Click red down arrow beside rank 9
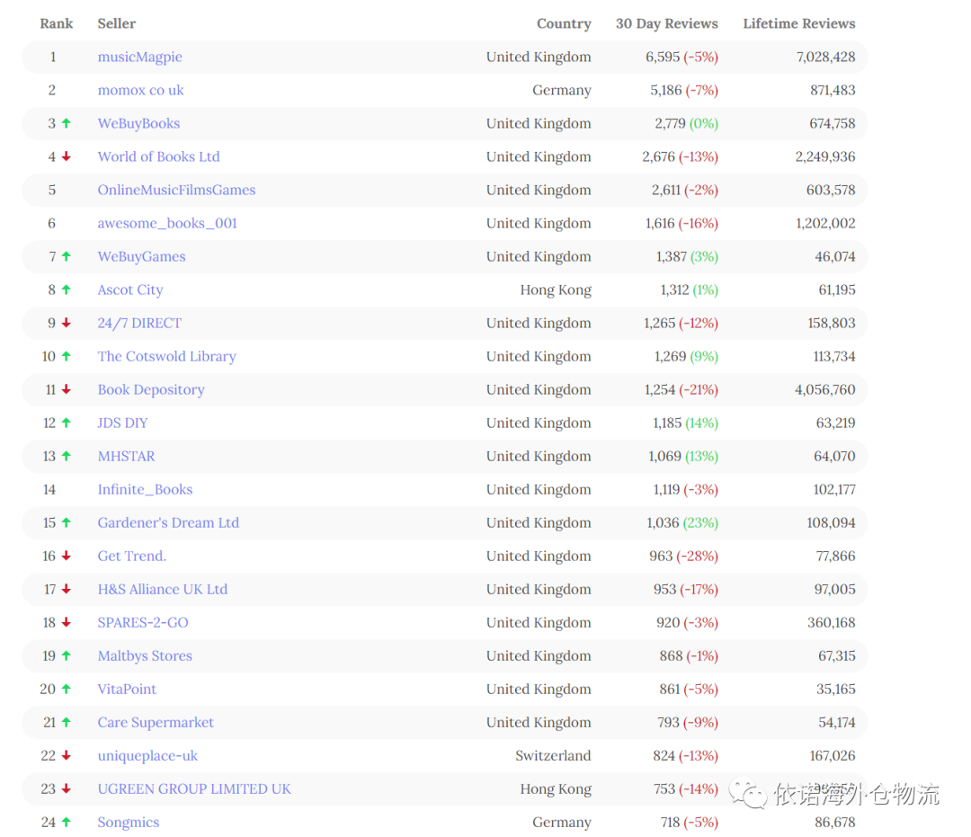 [67, 323]
